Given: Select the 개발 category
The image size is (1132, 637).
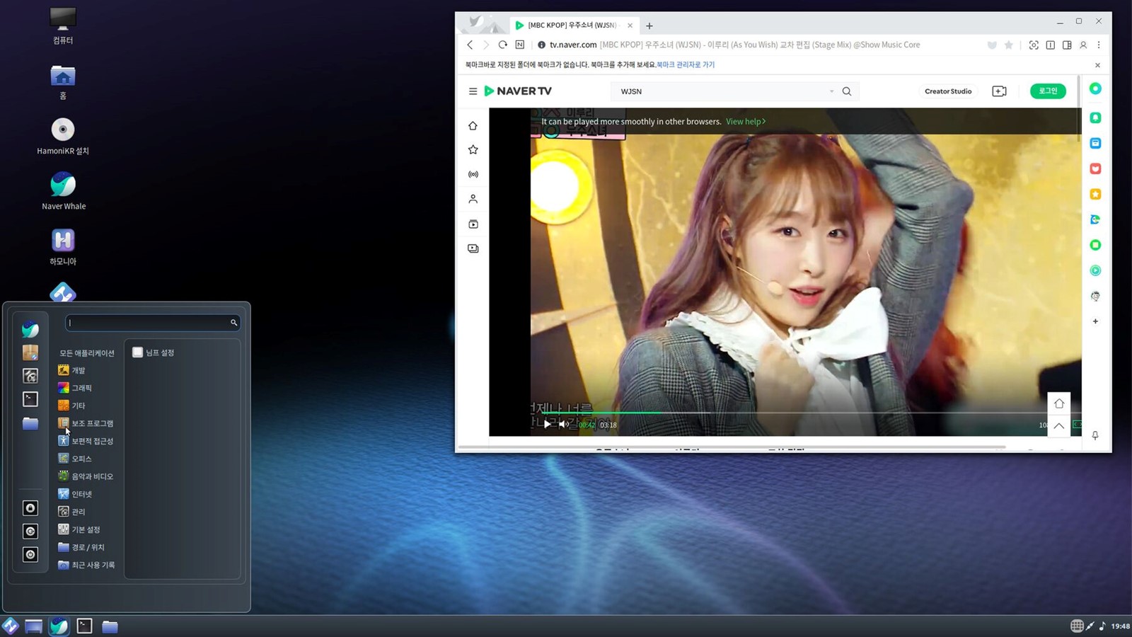Looking at the screenshot, I should click(71, 370).
